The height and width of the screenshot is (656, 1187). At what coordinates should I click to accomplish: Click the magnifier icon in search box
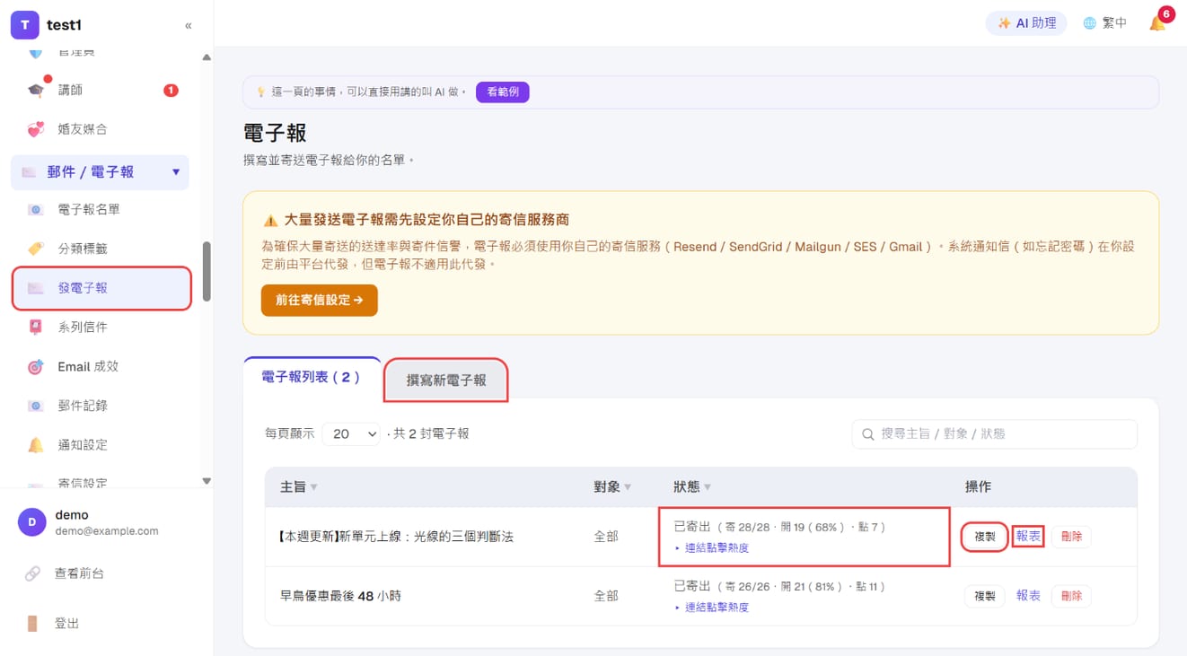(868, 434)
